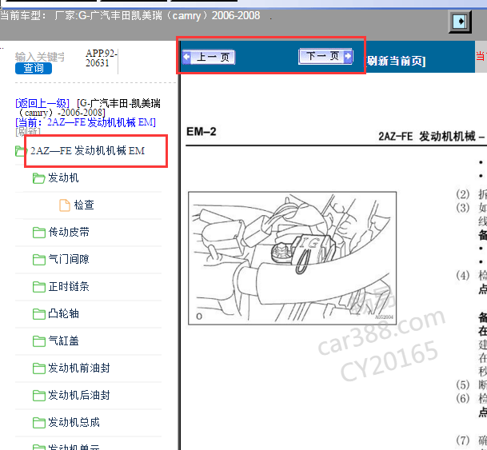Click the panel collapse arrow icon at top right
The width and height of the screenshot is (487, 450).
point(460,22)
